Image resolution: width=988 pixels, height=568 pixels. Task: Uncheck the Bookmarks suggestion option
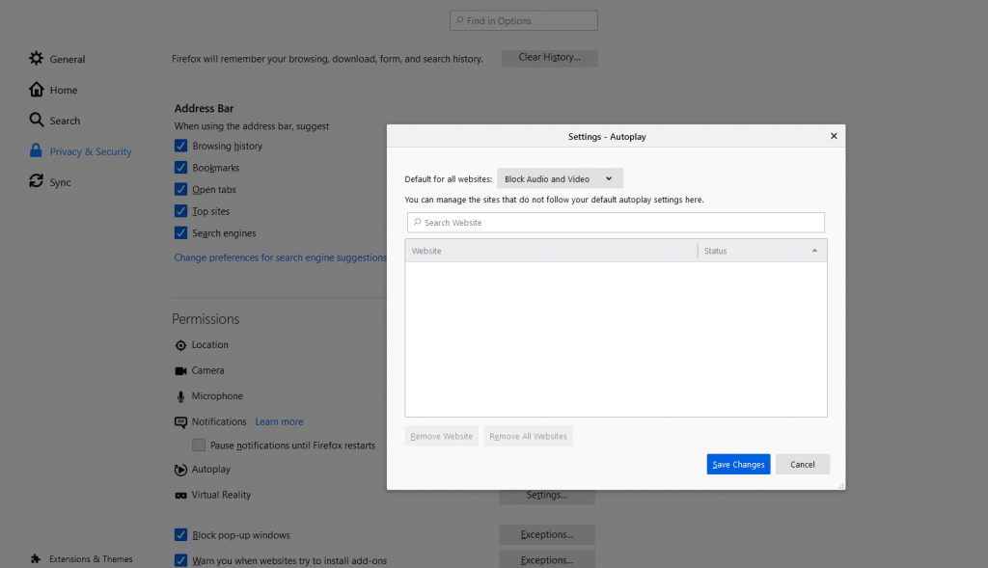point(179,167)
